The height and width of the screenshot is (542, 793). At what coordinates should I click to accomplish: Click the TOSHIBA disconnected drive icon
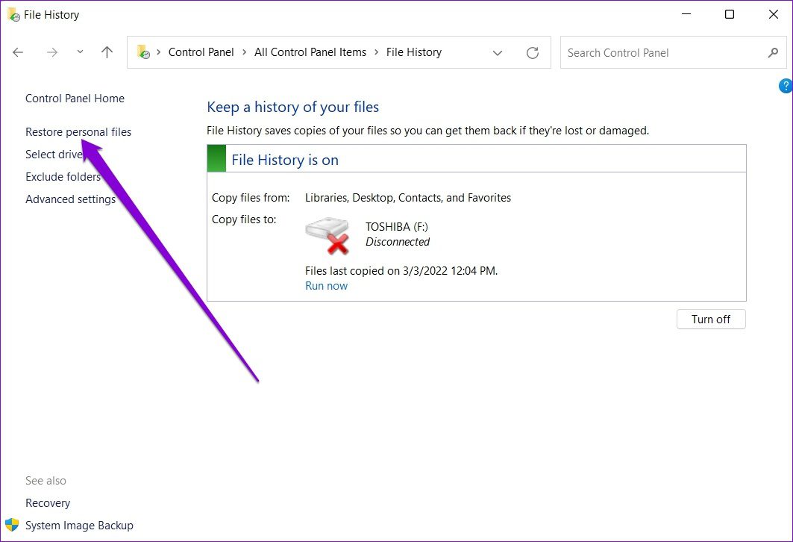click(x=327, y=234)
